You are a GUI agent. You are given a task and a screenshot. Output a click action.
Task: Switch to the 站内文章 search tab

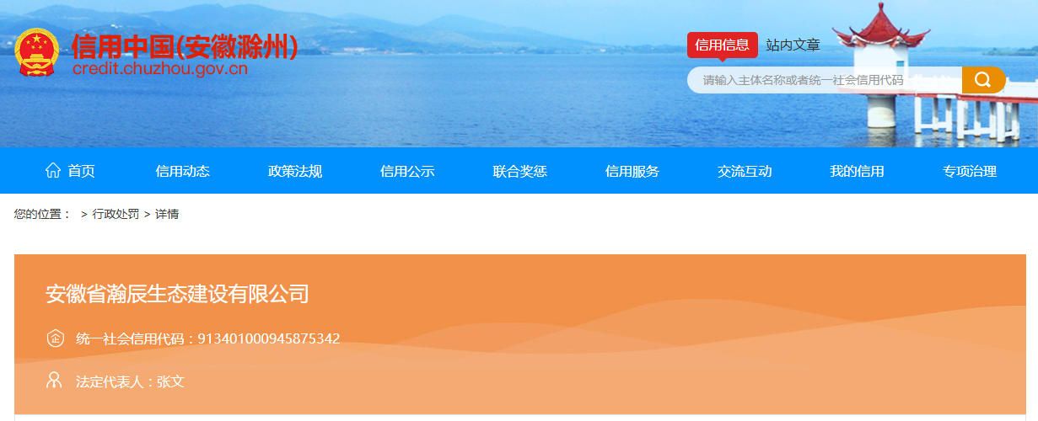793,45
